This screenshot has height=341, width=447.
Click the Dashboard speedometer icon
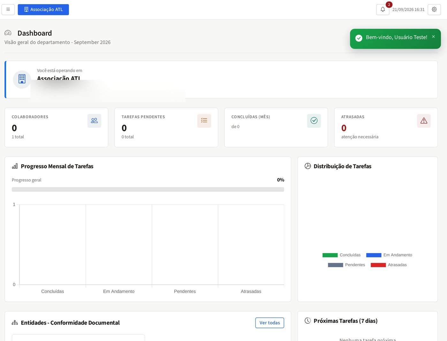[x=8, y=33]
